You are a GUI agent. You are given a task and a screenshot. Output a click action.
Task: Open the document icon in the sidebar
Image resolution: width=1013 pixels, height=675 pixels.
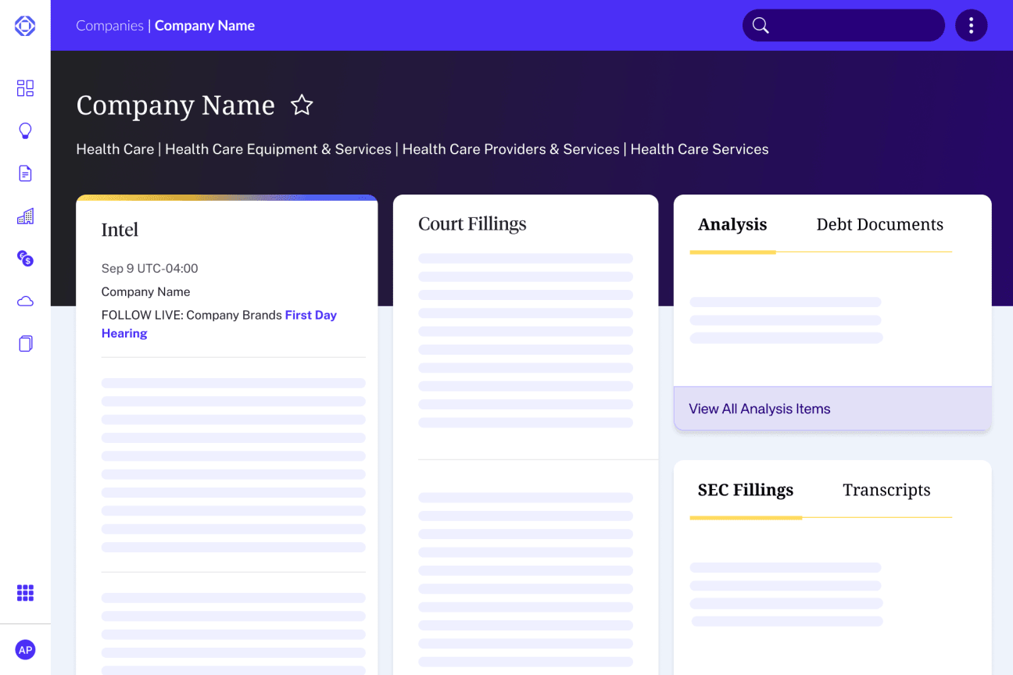coord(25,173)
